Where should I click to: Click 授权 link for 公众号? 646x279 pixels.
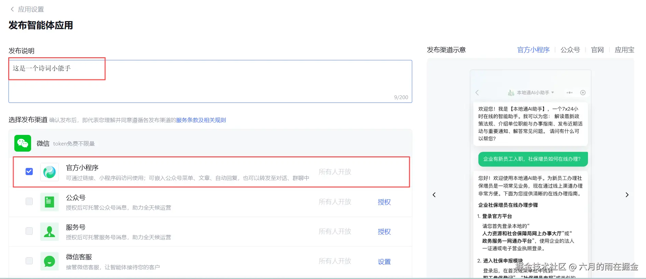pyautogui.click(x=384, y=202)
